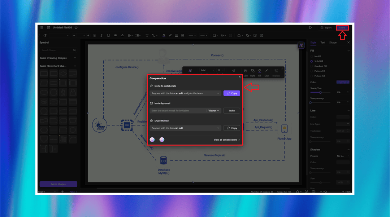Star the Untitled file908 document
390x217 pixels.
76,27
